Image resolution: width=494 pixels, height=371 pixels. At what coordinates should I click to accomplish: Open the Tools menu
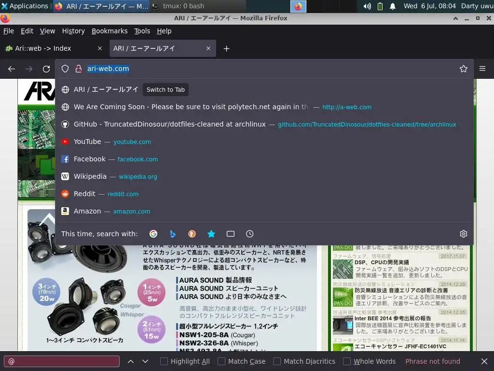tap(142, 31)
